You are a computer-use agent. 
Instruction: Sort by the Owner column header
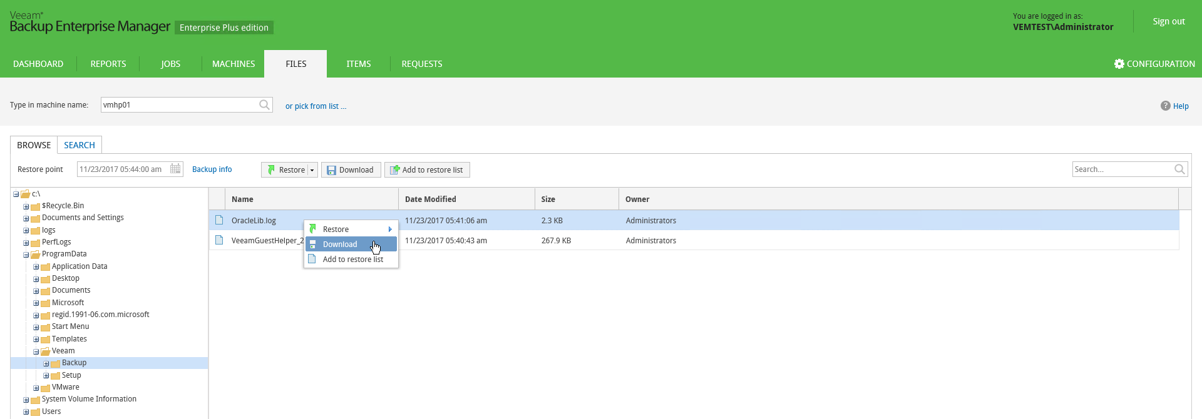click(x=898, y=199)
